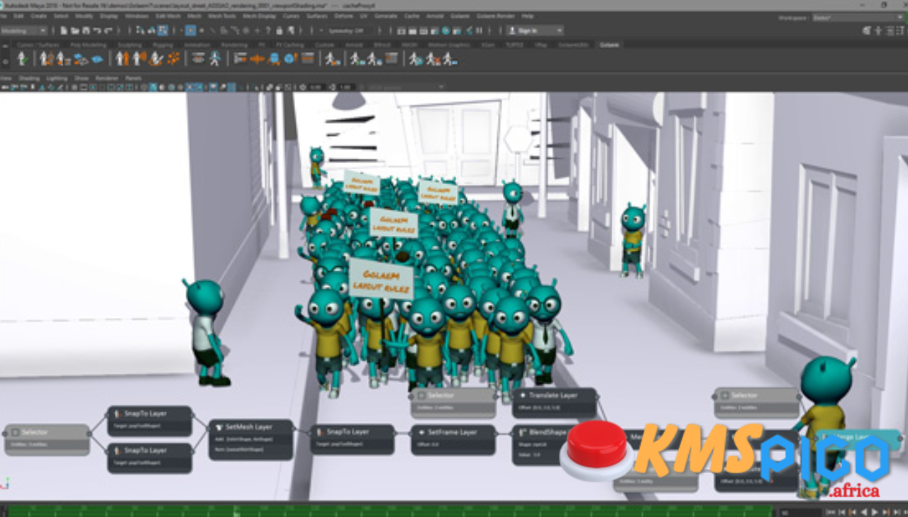Click the Undo arrow icon

(96, 30)
